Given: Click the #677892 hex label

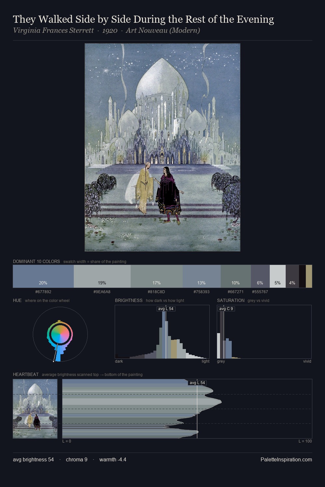Looking at the screenshot, I should click(x=43, y=292).
